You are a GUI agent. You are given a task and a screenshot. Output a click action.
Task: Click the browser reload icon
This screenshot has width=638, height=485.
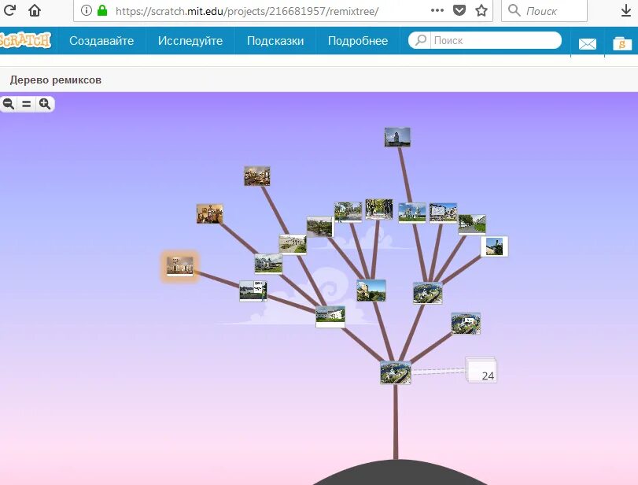(9, 9)
